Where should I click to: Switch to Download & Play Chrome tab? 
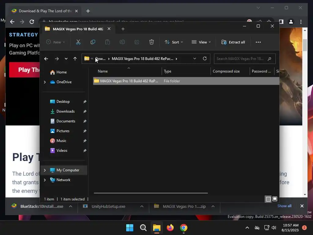[x=45, y=11]
